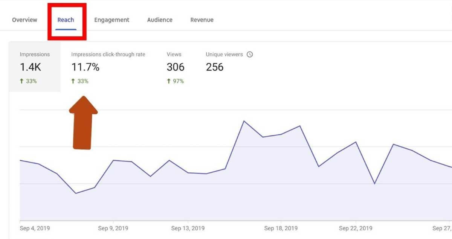Open the Overview tab

point(24,20)
